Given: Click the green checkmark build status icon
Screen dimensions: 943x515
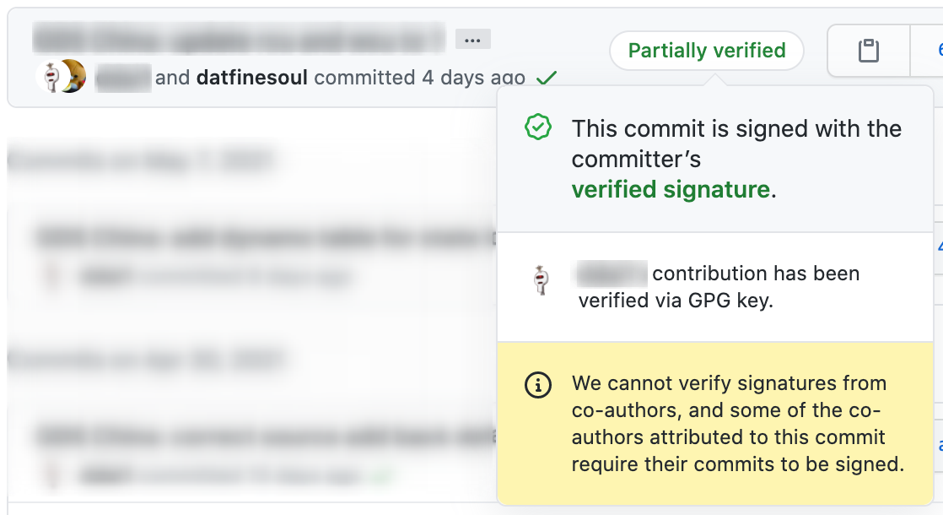Looking at the screenshot, I should pyautogui.click(x=547, y=79).
